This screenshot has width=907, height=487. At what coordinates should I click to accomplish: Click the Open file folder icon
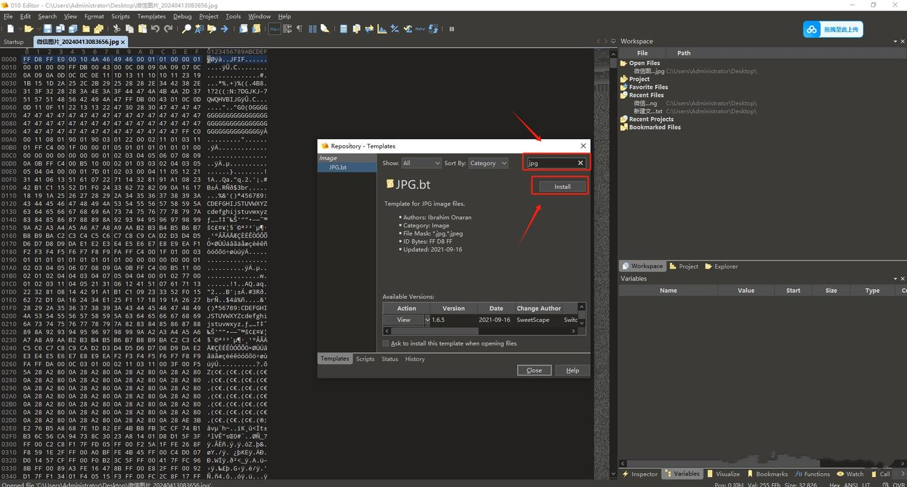point(28,28)
